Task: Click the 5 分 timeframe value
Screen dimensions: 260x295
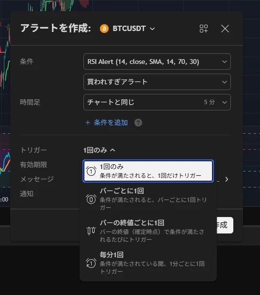Action: [210, 102]
